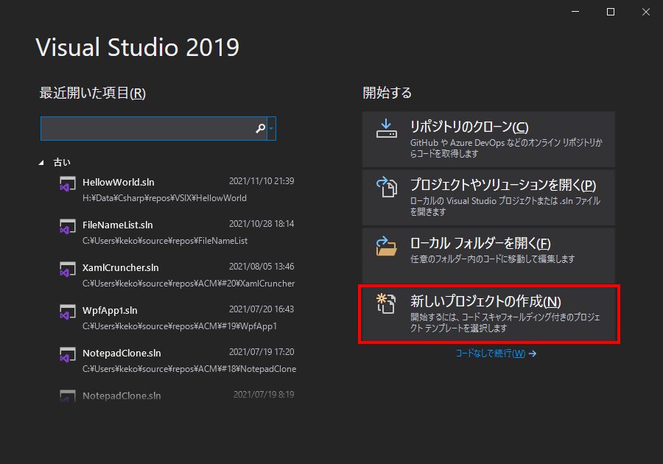Viewport: 663px width, 464px height.
Task: Click the XamlCruncher path under ACM¥#20
Action: tap(189, 283)
